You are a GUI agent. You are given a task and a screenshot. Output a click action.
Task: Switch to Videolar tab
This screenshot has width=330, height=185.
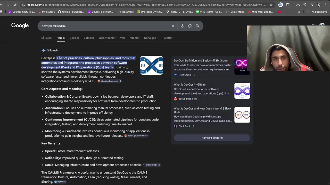[x=89, y=38]
